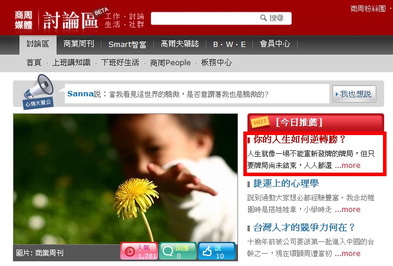This screenshot has width=393, height=266.
Task: Click the HOT badge in 今日推薦
Action: (x=260, y=122)
